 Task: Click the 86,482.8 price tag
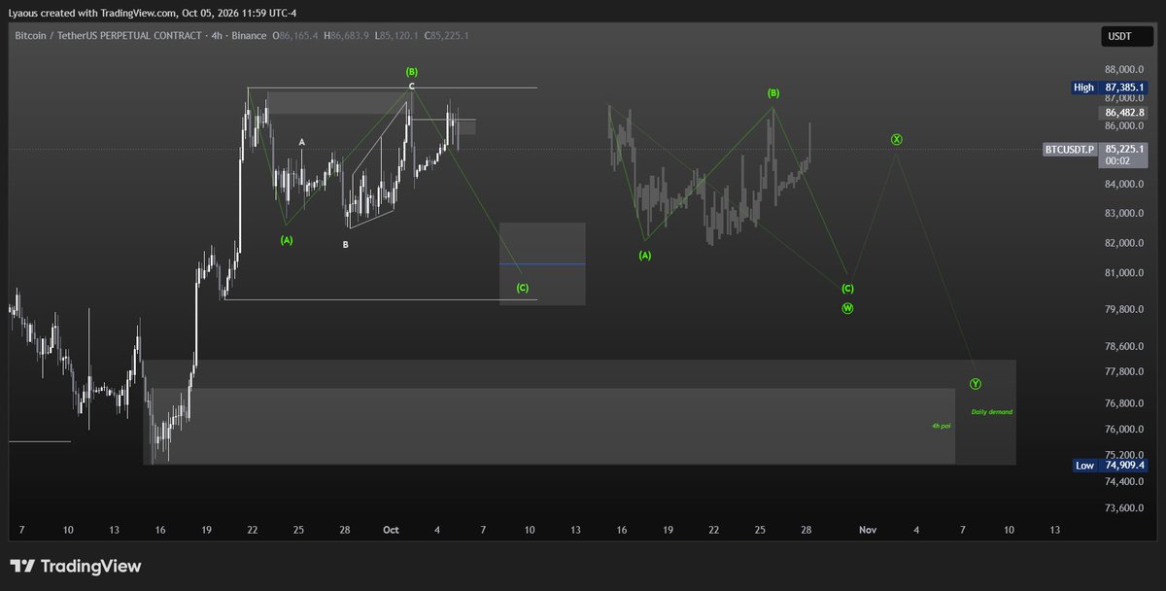tap(1125, 113)
